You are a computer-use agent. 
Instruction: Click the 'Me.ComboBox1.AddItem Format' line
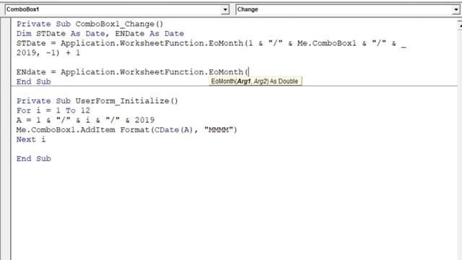(127, 130)
